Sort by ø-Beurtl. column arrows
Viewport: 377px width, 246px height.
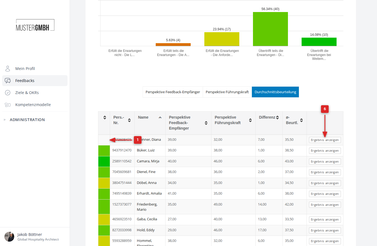(301, 120)
